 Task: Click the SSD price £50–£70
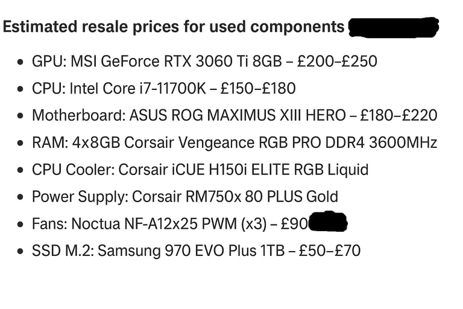point(330,250)
